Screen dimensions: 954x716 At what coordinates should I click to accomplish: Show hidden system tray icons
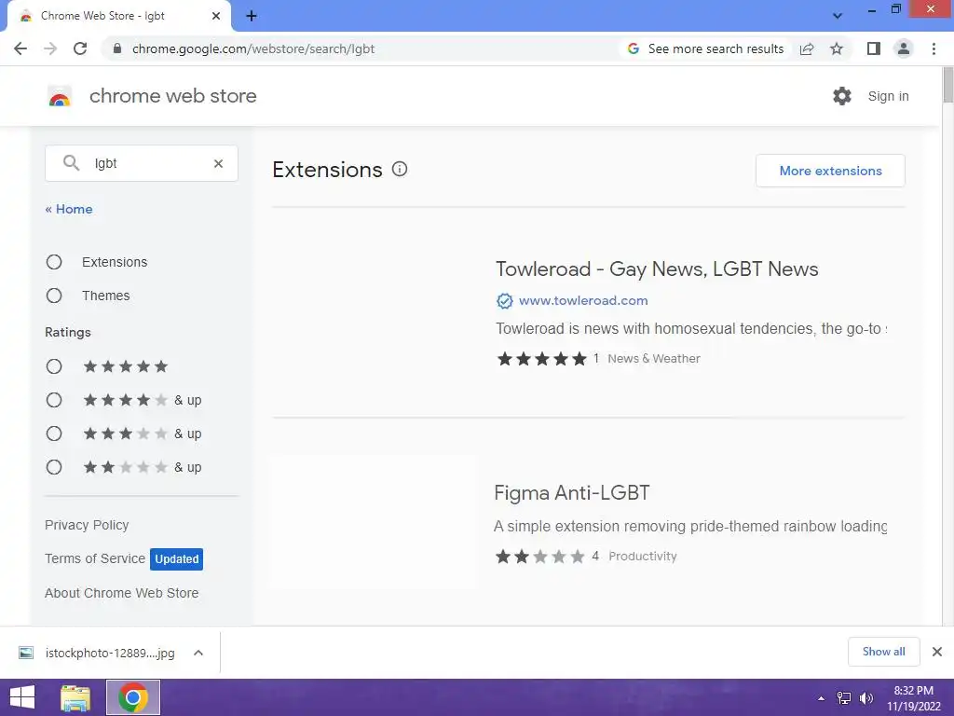(x=822, y=698)
